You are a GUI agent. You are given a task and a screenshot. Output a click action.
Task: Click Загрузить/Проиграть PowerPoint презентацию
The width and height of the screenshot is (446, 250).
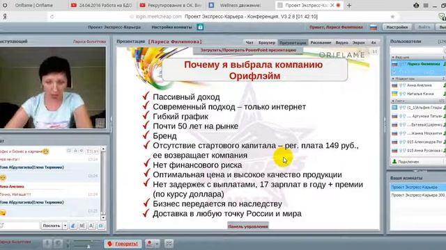(x=248, y=50)
